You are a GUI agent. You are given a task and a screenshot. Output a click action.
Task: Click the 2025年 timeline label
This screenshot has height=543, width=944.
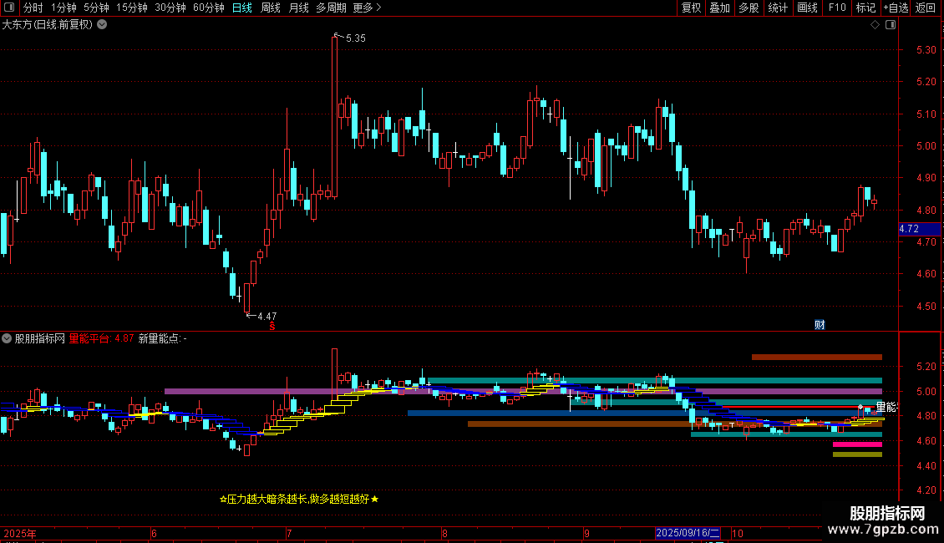pos(20,533)
